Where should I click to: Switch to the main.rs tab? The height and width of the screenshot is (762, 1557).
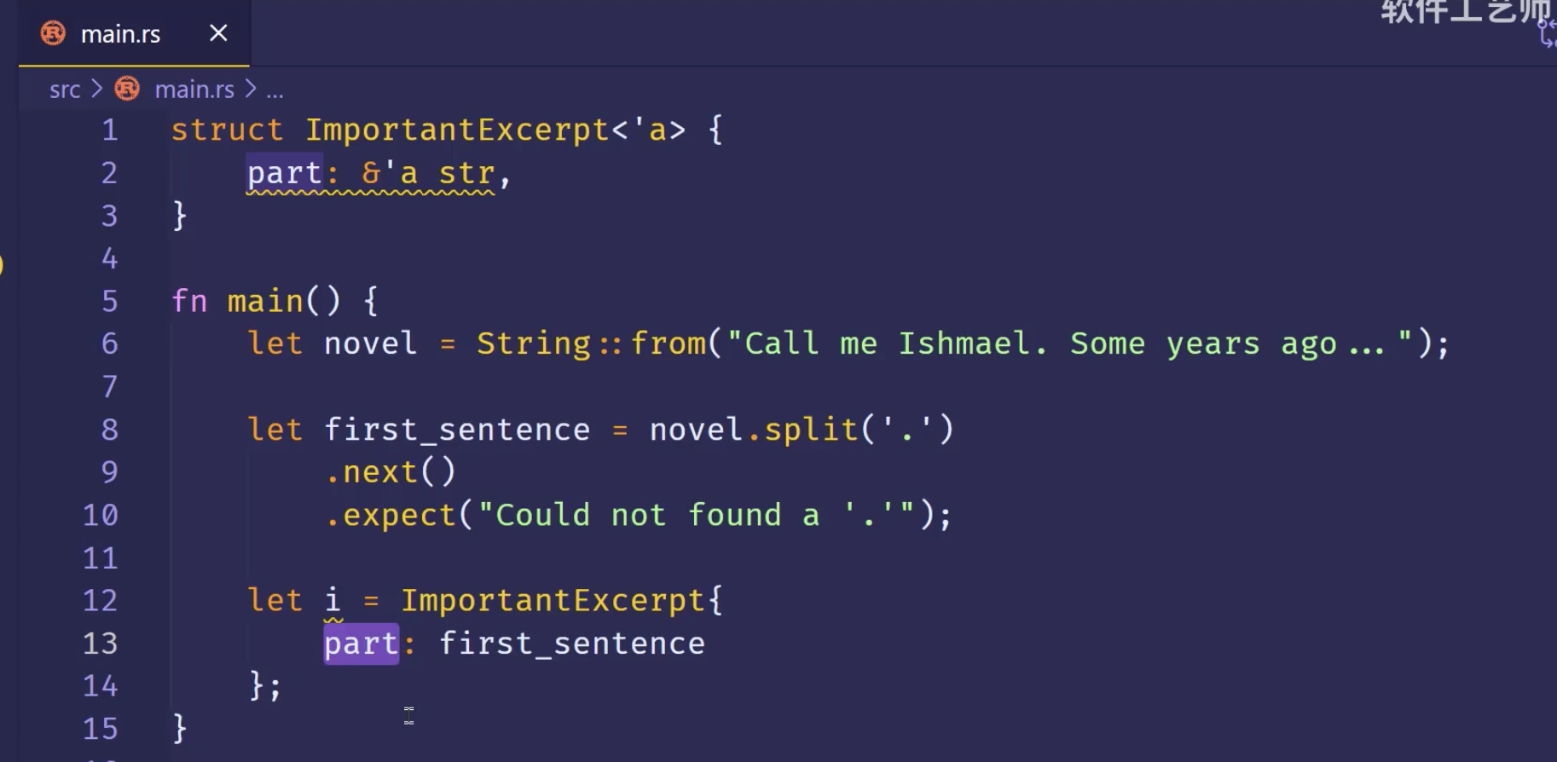pos(120,34)
